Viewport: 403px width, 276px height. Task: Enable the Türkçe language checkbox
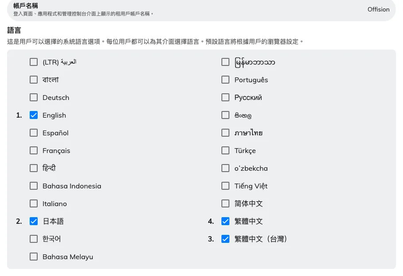click(x=225, y=150)
